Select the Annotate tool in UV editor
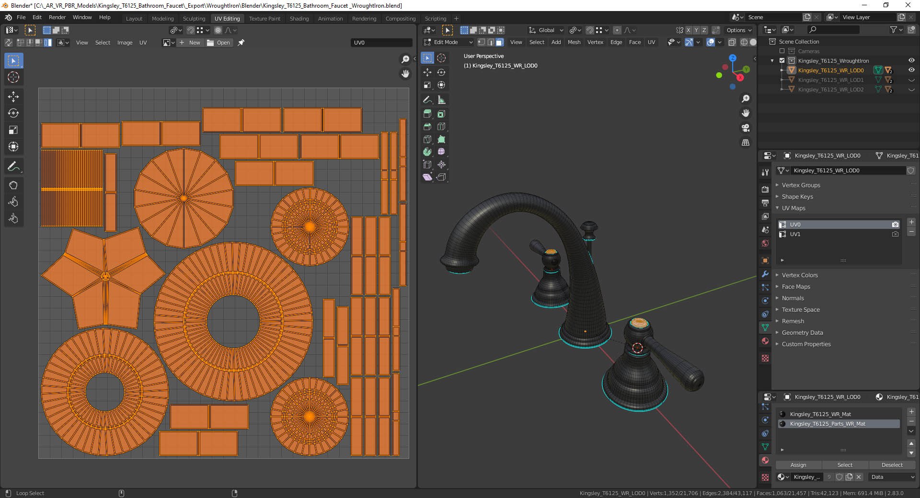 13,167
